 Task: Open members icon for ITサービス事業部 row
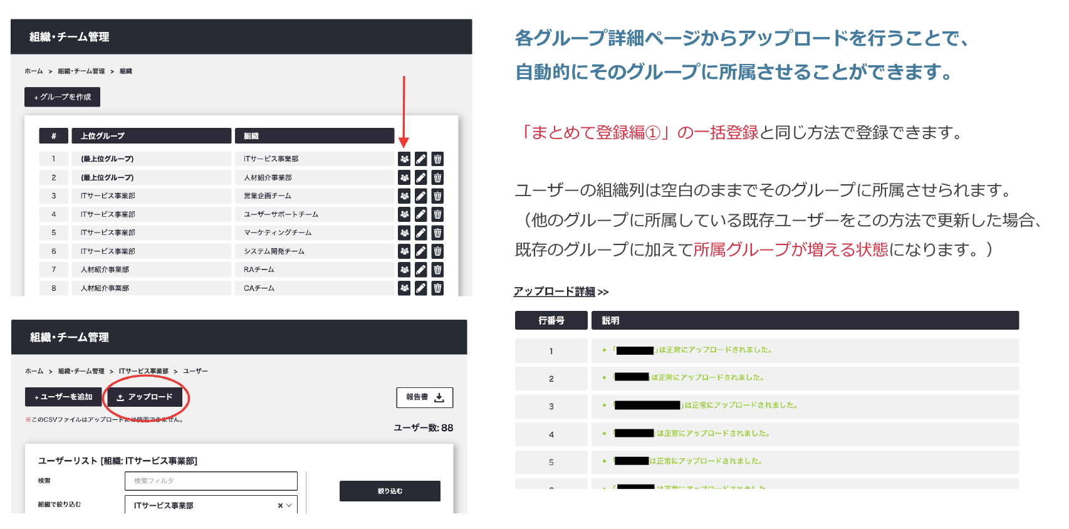(x=404, y=159)
